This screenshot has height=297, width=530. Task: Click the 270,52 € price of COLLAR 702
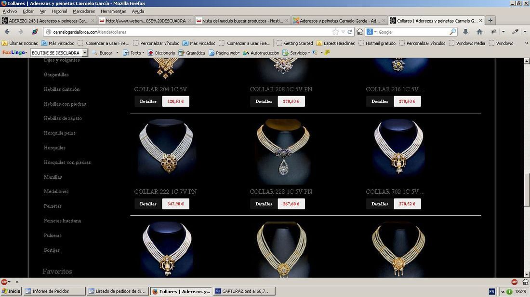(x=407, y=204)
